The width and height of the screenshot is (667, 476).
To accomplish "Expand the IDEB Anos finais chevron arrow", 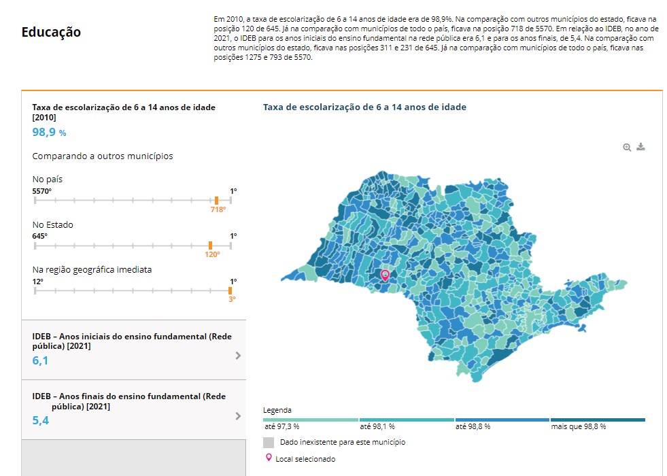I will 238,416.
